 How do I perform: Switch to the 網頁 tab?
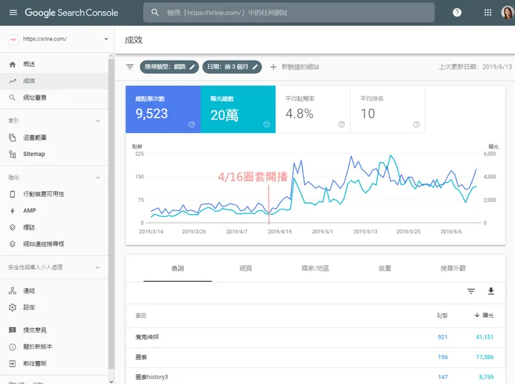(x=246, y=268)
